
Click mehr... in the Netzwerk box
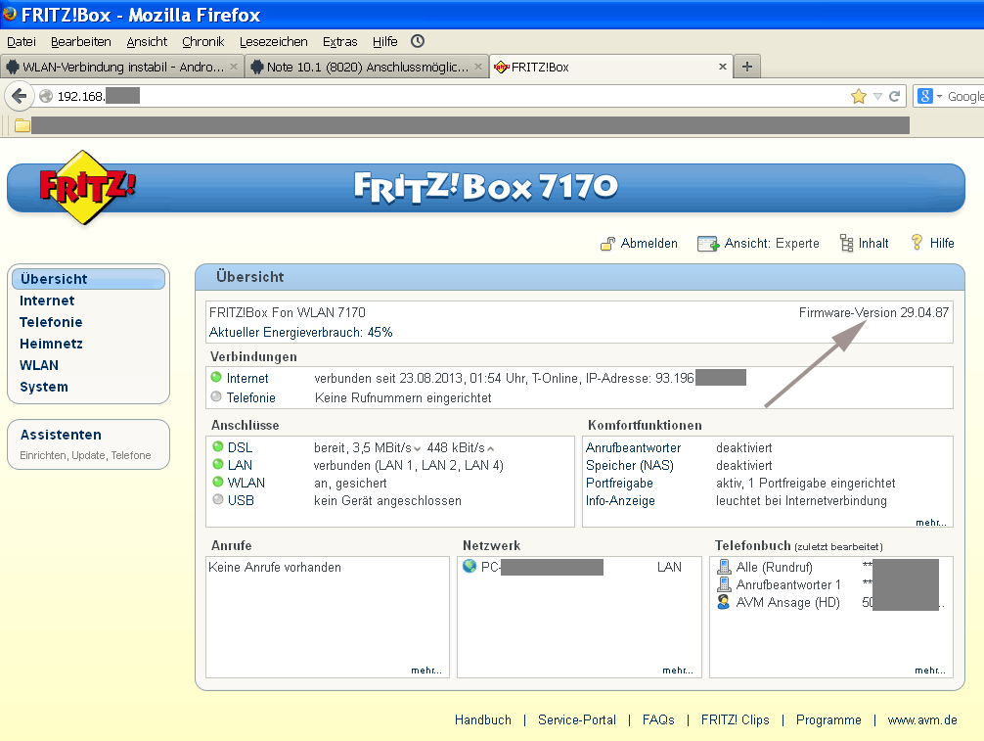coord(678,671)
